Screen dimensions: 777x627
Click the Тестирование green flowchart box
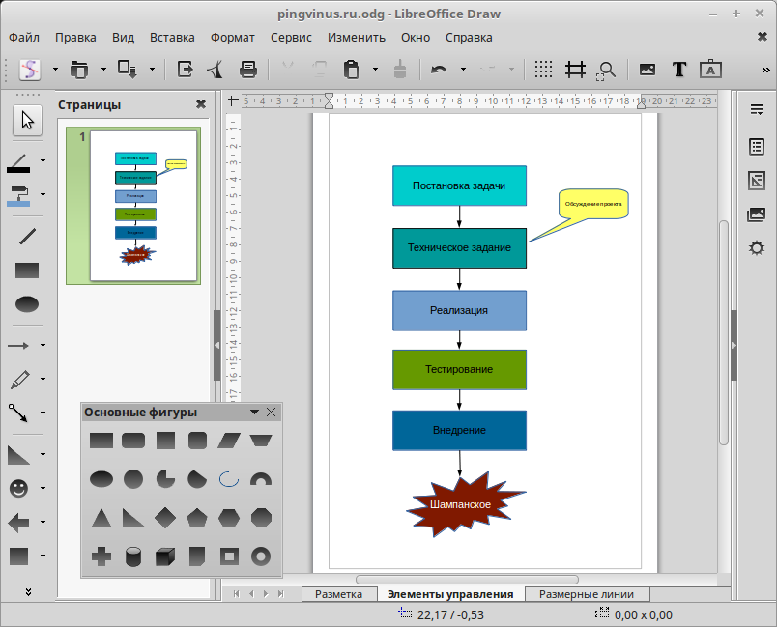click(459, 369)
